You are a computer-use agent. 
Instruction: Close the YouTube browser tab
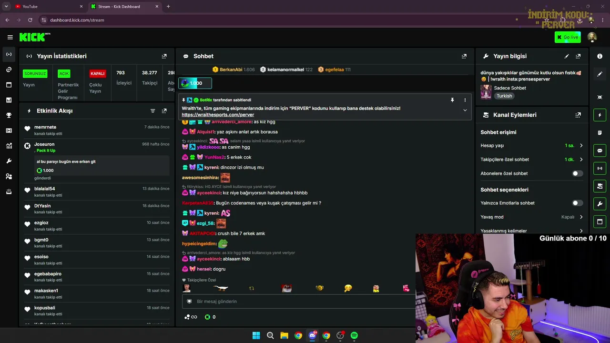pyautogui.click(x=81, y=6)
